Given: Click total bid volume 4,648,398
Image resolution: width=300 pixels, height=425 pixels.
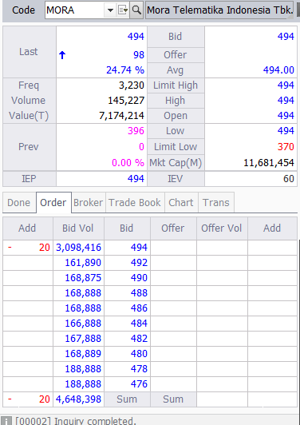Looking at the screenshot, I should point(78,399).
